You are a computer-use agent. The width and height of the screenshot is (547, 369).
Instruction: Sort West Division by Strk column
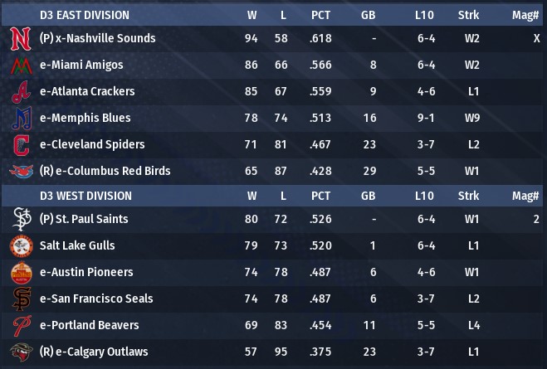click(467, 197)
